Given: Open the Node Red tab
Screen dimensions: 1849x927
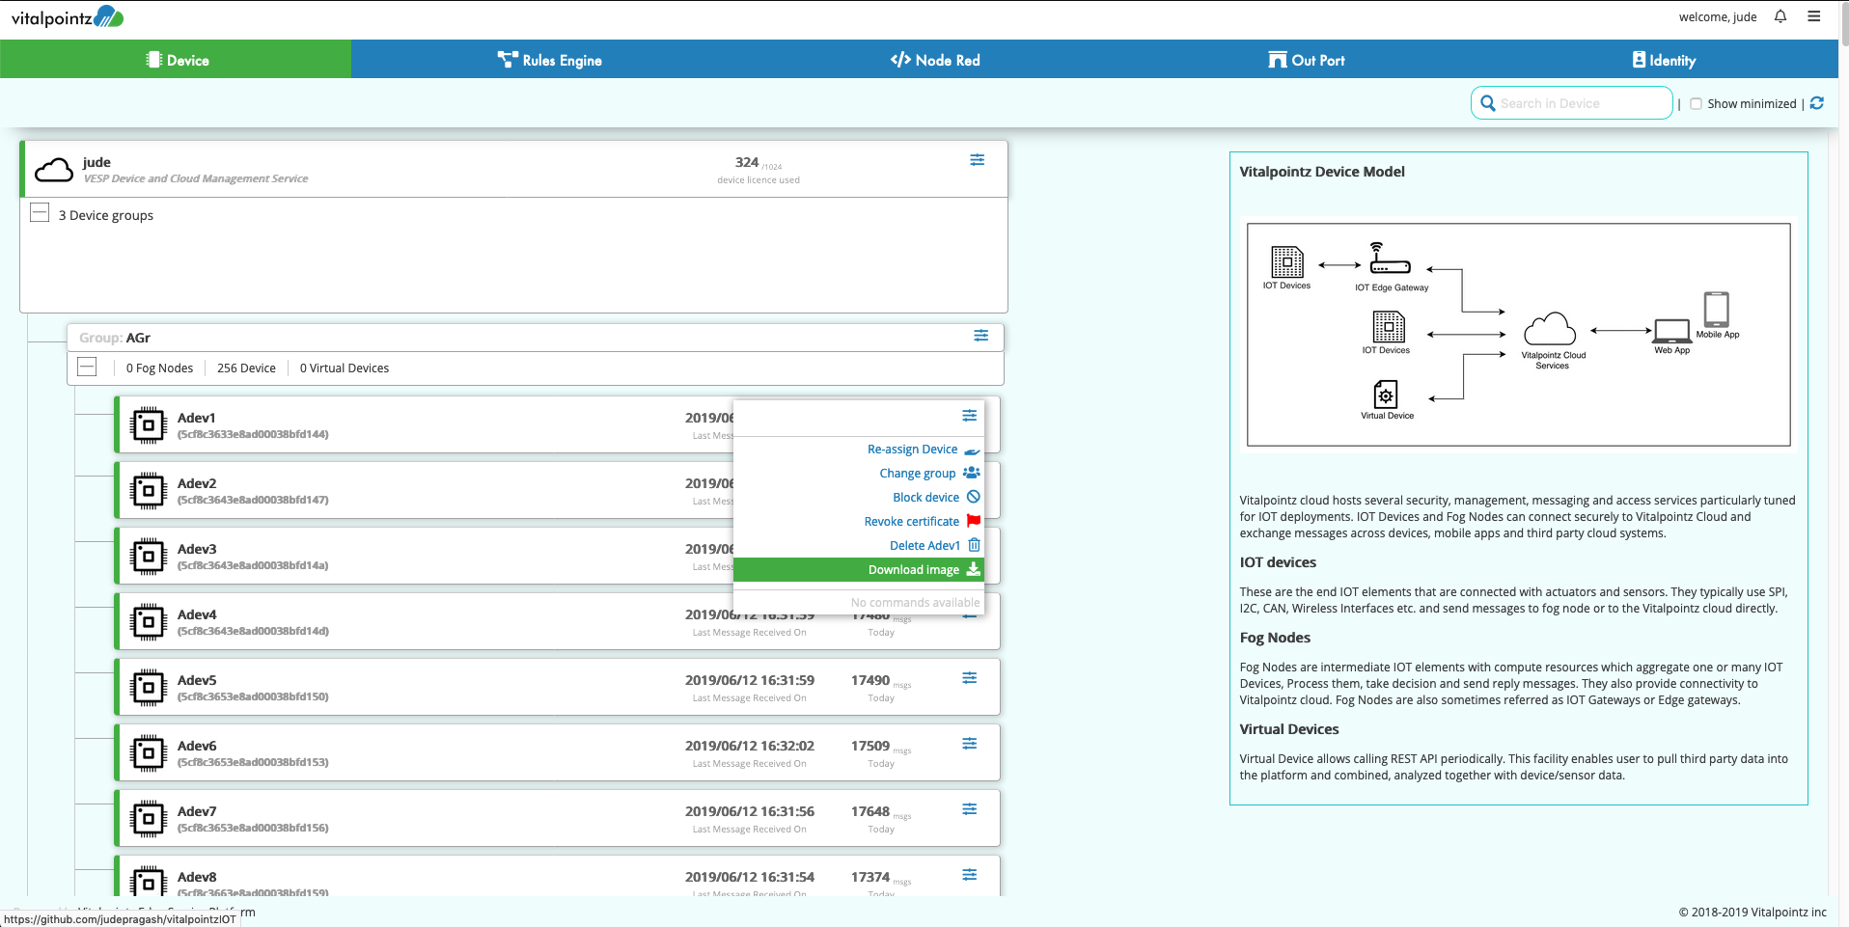Looking at the screenshot, I should [x=935, y=60].
